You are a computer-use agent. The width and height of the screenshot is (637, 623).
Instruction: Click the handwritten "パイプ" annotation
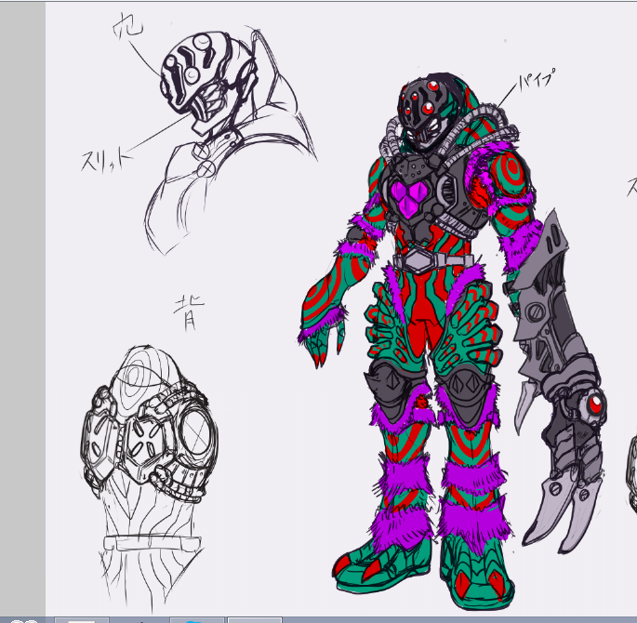[x=537, y=80]
